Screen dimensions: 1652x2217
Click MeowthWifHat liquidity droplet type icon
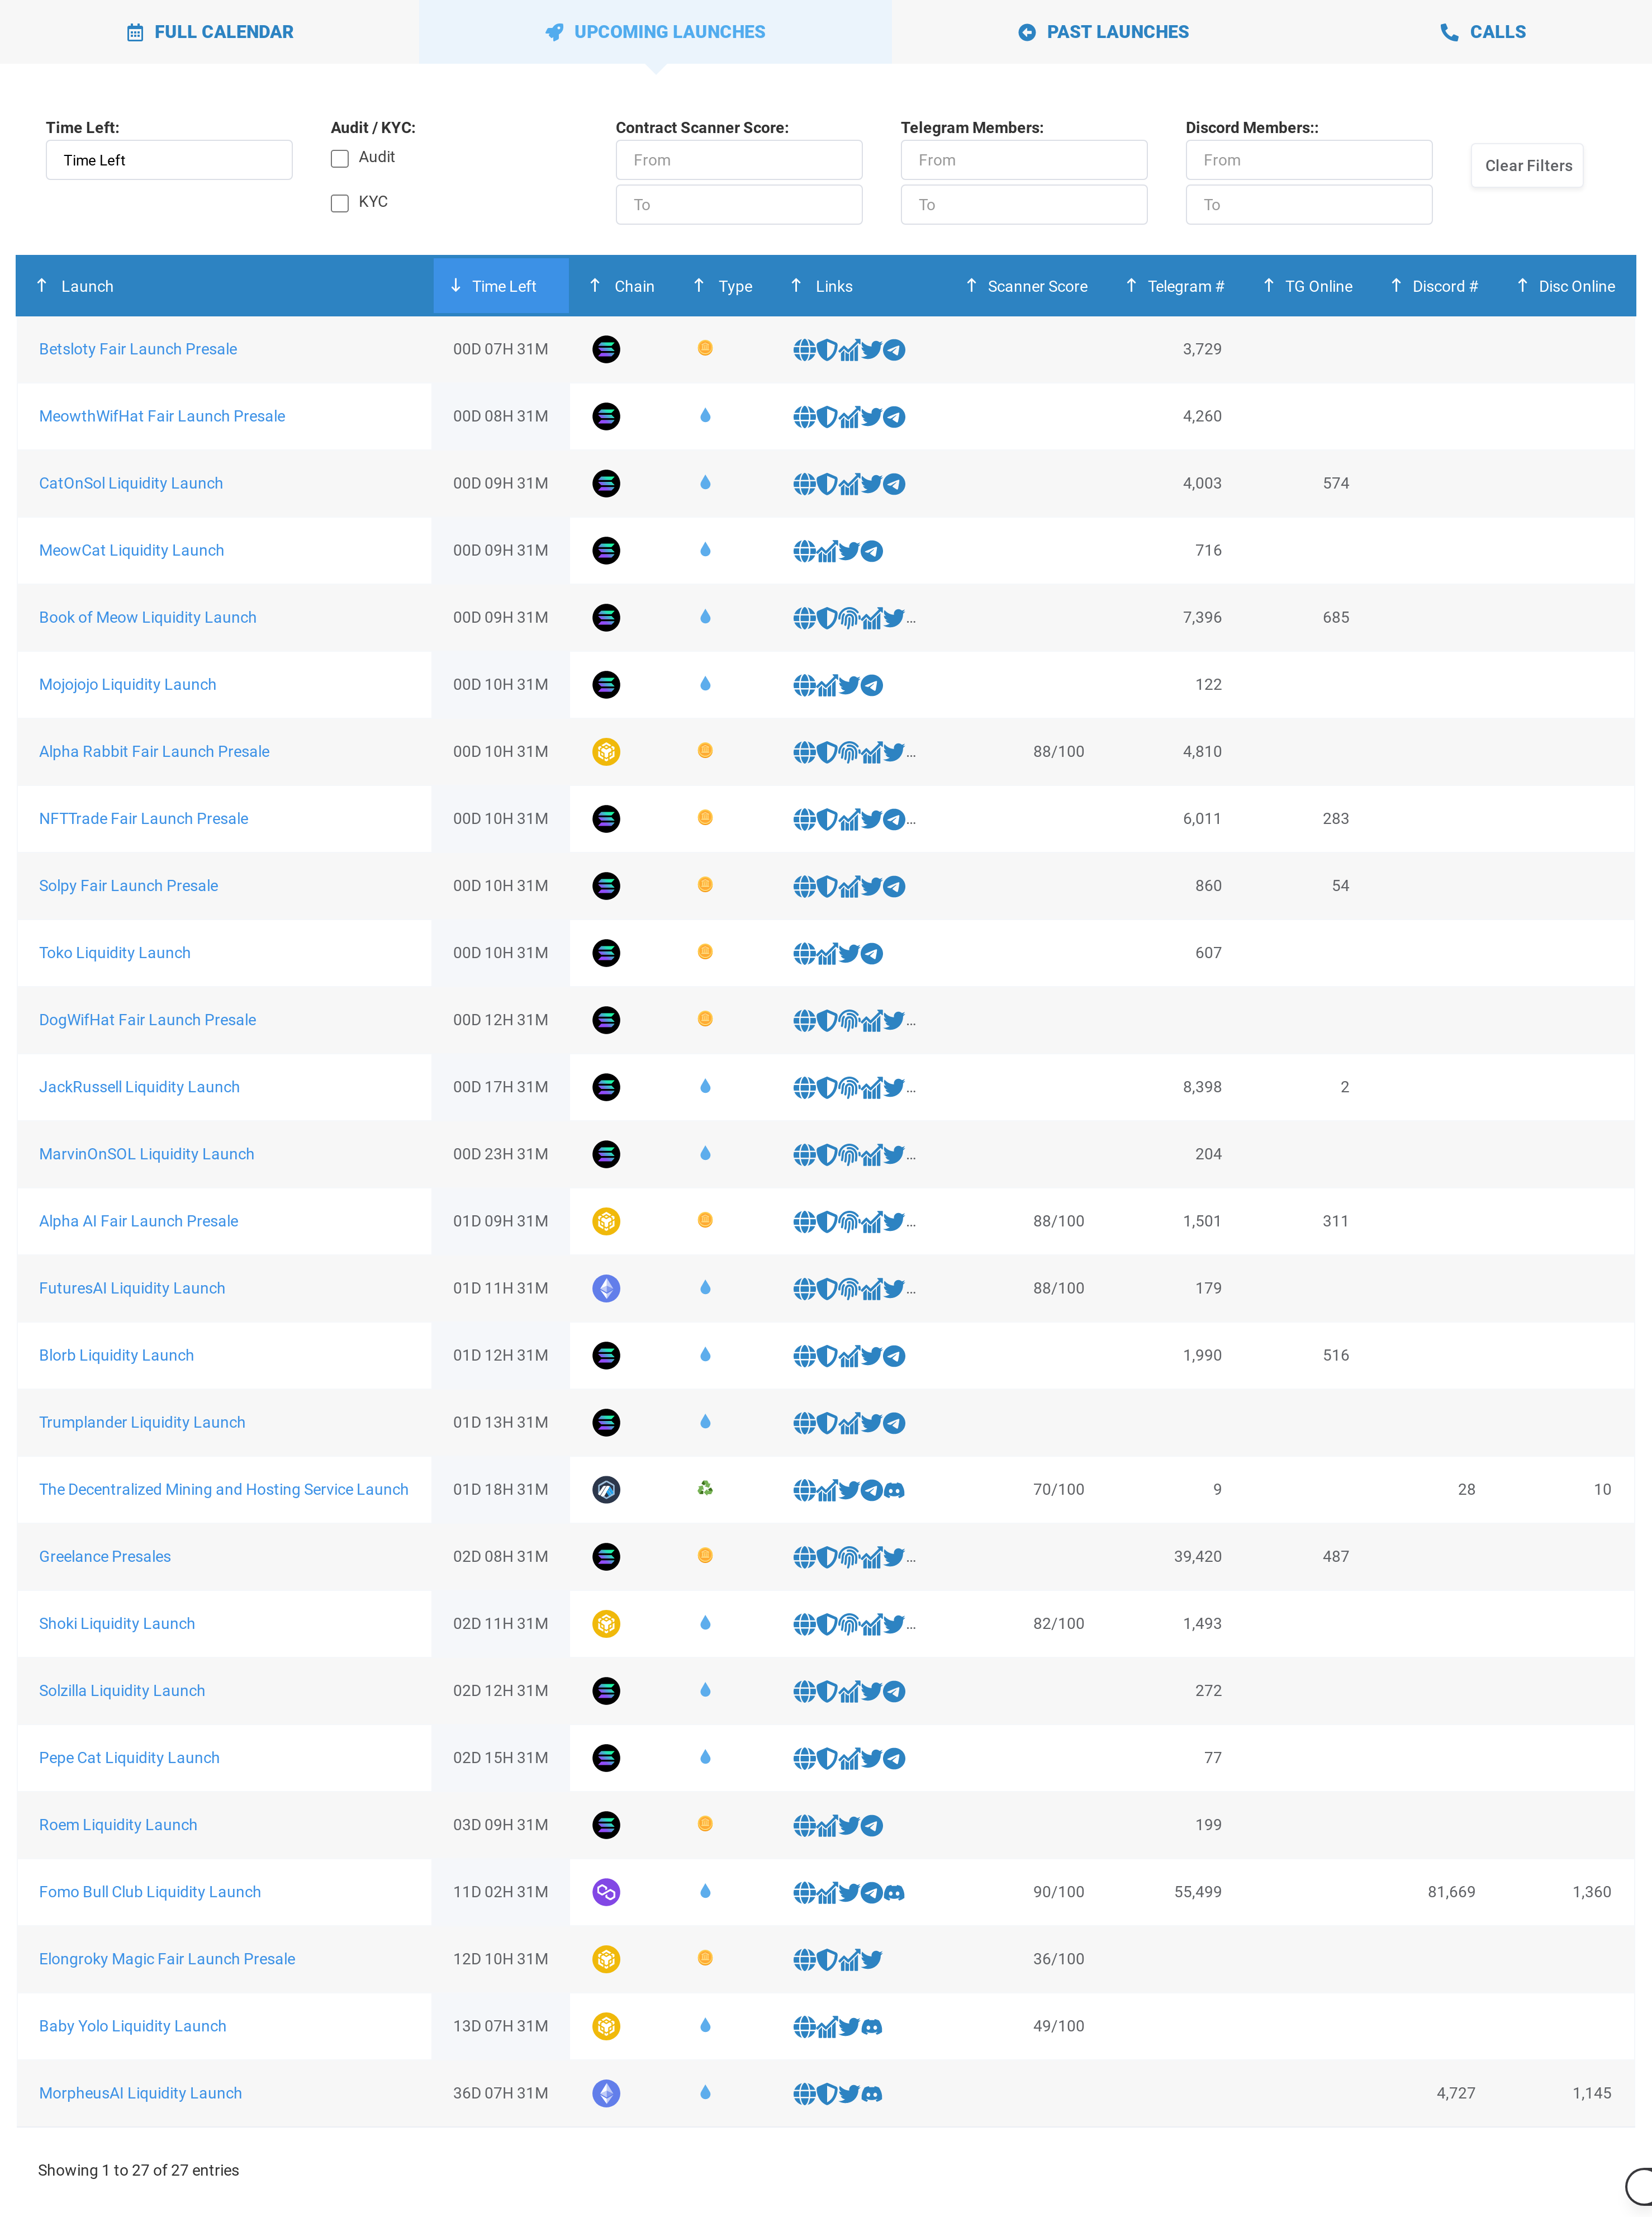coord(705,415)
